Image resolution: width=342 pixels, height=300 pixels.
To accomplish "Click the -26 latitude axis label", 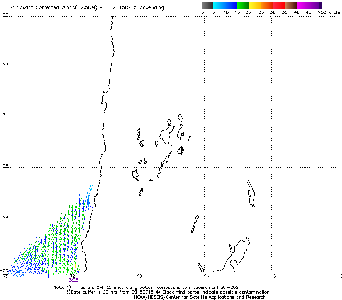I will [x=4, y=166].
